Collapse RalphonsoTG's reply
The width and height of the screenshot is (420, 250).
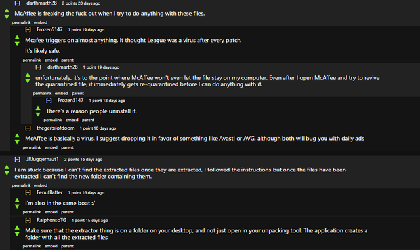[28, 221]
